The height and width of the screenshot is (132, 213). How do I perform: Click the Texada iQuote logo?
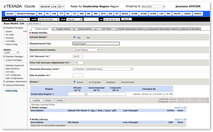(x=19, y=6)
